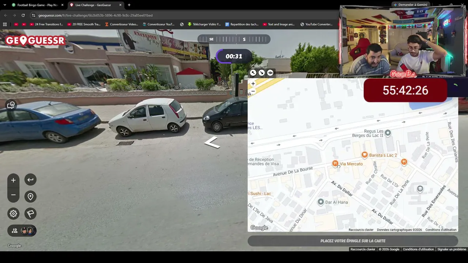Screen dimensions: 468x263
Task: Close the Live Challenge GeoGuessr tab
Action: tap(120, 5)
